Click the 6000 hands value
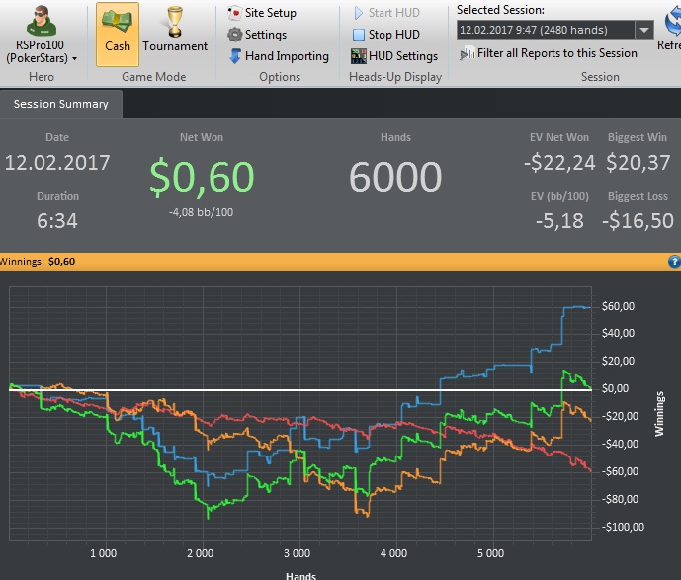 (x=395, y=176)
